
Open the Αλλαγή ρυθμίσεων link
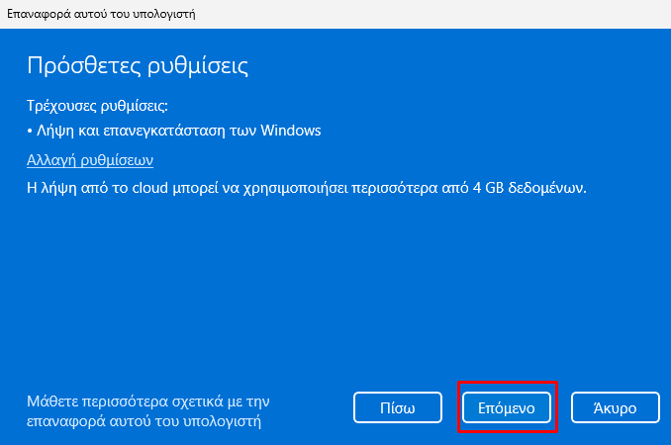(90, 160)
